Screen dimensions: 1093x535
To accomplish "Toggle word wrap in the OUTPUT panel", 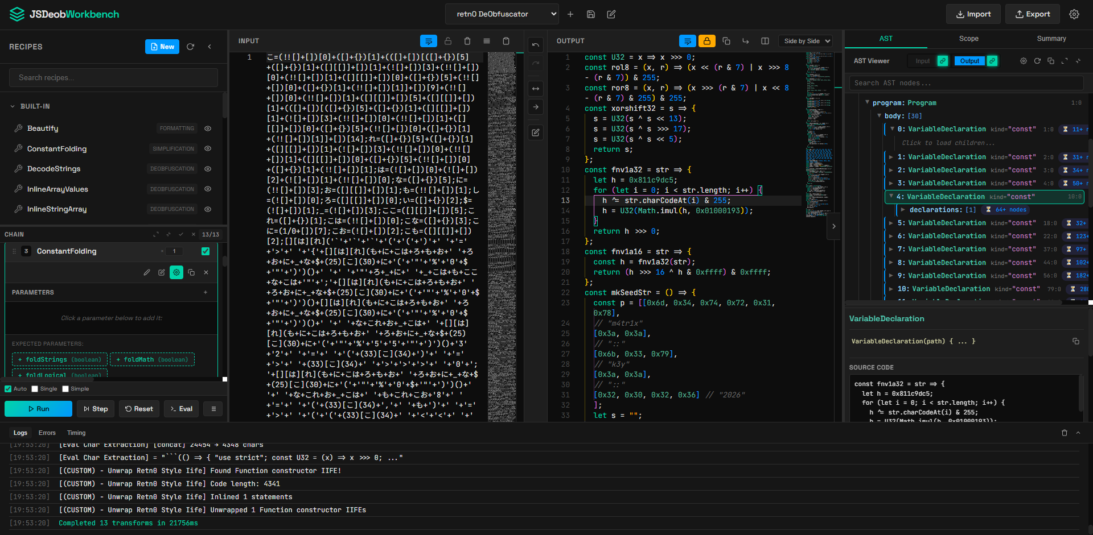I will pos(688,41).
